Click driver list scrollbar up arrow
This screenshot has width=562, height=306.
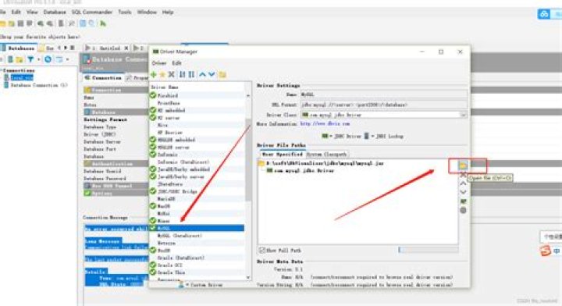(248, 96)
